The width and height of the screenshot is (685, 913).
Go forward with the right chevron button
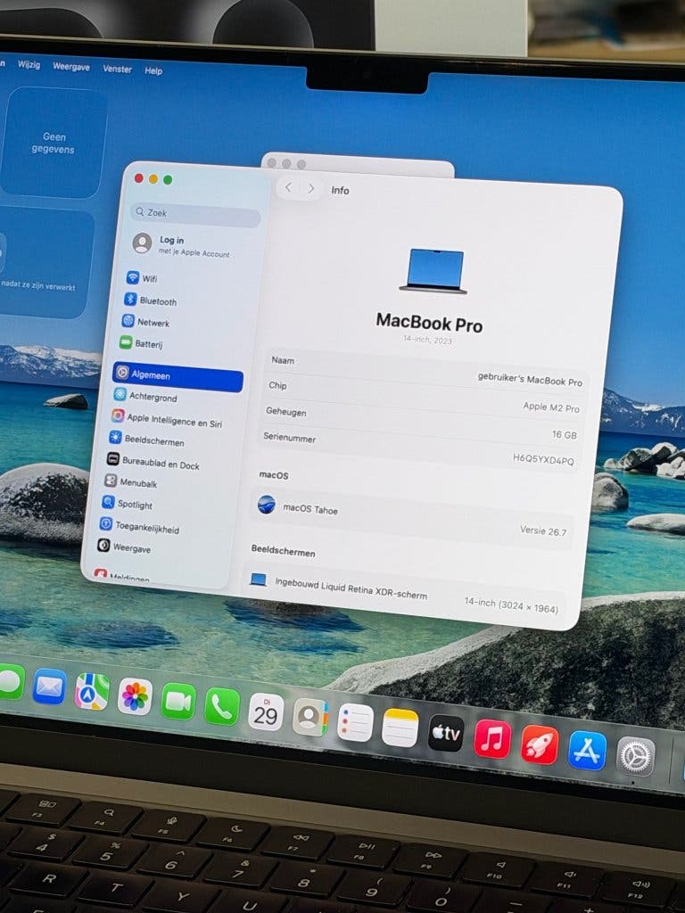(x=311, y=188)
